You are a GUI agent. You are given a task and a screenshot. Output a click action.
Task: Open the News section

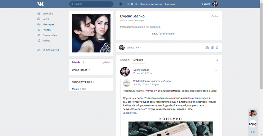pyautogui.click(x=46, y=19)
